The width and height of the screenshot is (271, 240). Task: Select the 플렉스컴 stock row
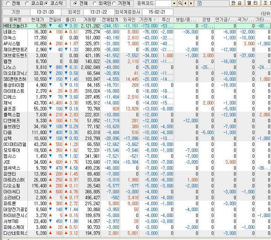(x=137, y=115)
